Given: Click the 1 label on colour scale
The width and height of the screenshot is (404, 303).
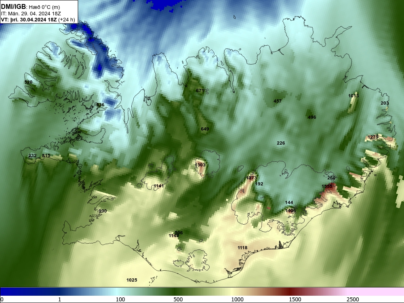Looking at the screenshot, I should [59, 299].
